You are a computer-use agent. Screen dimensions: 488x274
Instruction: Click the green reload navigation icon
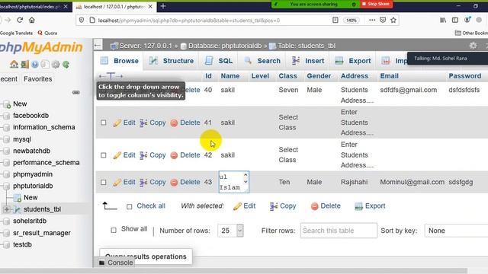pos(66,64)
